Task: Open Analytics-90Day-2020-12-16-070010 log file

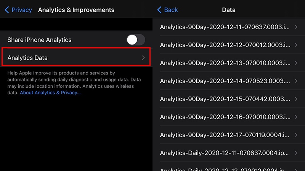Action: (x=225, y=117)
